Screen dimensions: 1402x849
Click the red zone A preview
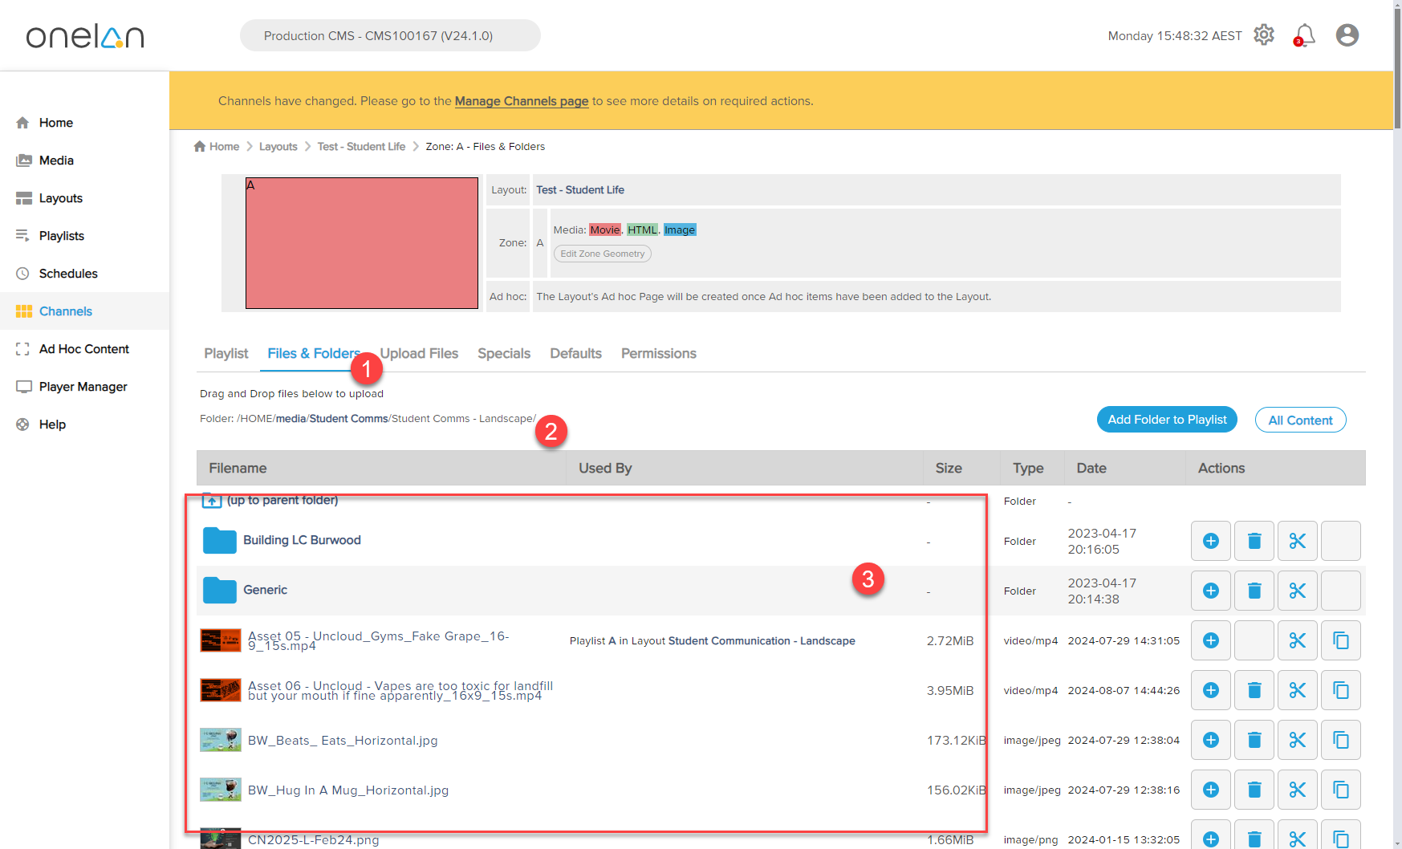click(x=361, y=243)
